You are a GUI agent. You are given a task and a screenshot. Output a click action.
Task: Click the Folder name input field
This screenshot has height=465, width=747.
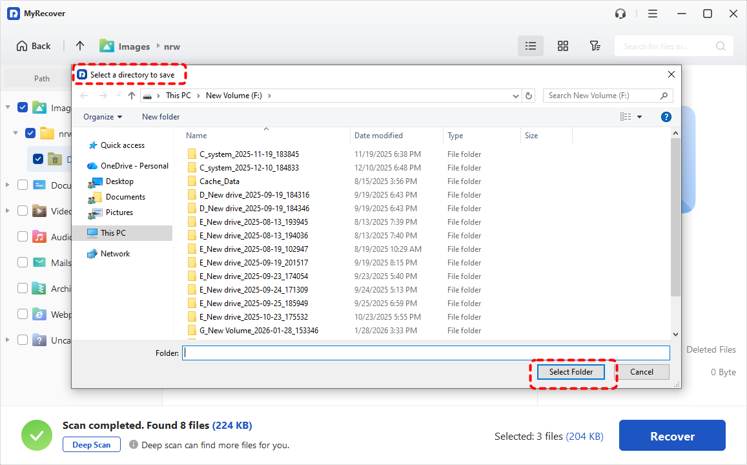pos(425,353)
